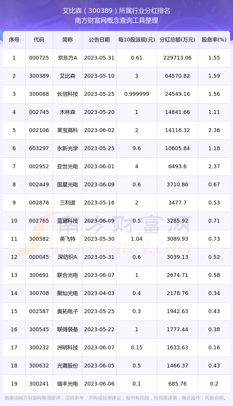This screenshot has width=233, height=406.
Task: Click announcement date 2023-06-05
Action: (99, 366)
